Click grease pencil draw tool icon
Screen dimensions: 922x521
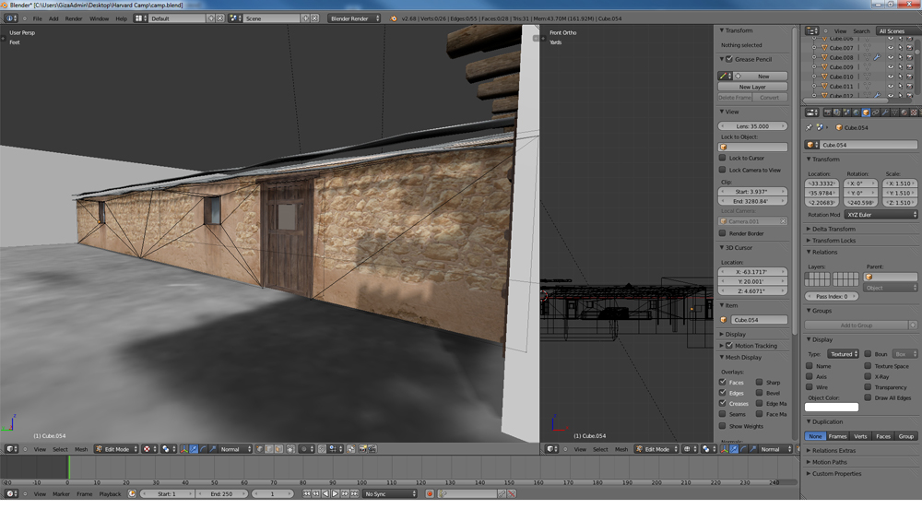click(723, 76)
